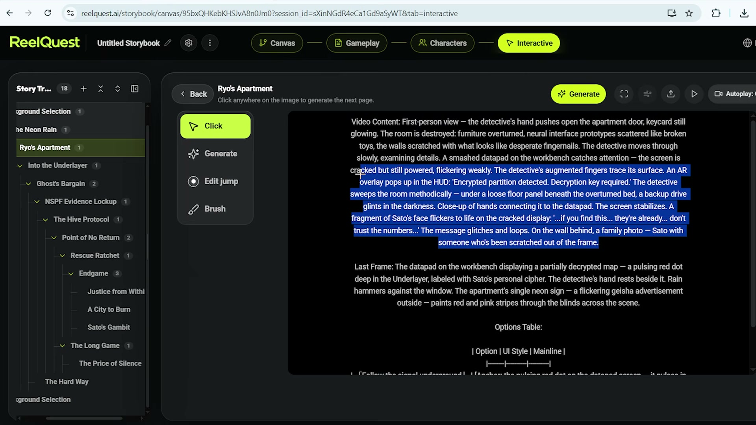Toggle the Autoplay setting
Screen dimensions: 756x425
click(x=733, y=94)
